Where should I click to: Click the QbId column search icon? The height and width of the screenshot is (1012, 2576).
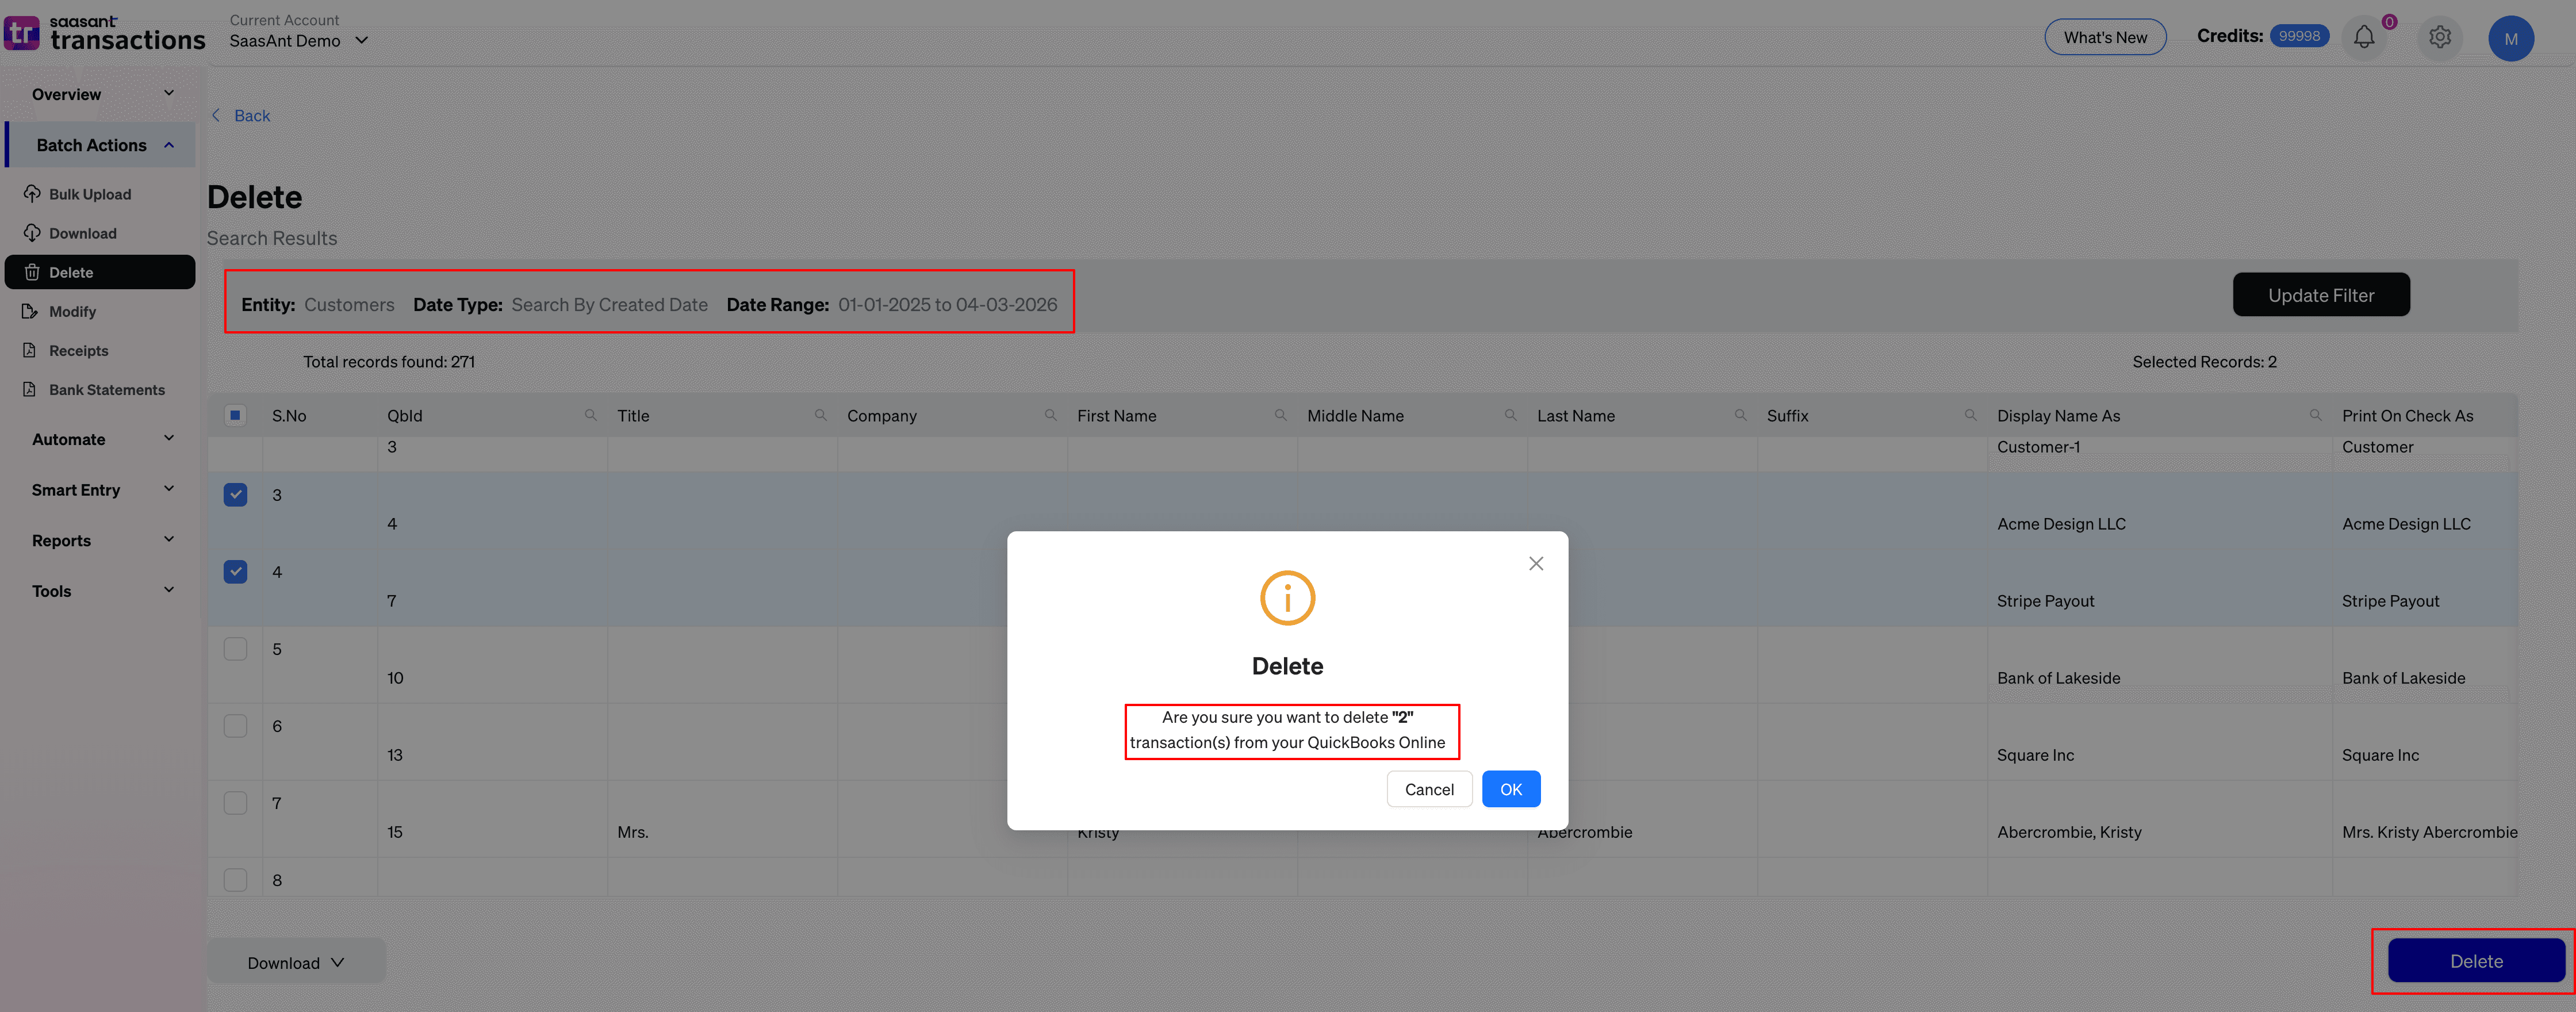coord(590,415)
